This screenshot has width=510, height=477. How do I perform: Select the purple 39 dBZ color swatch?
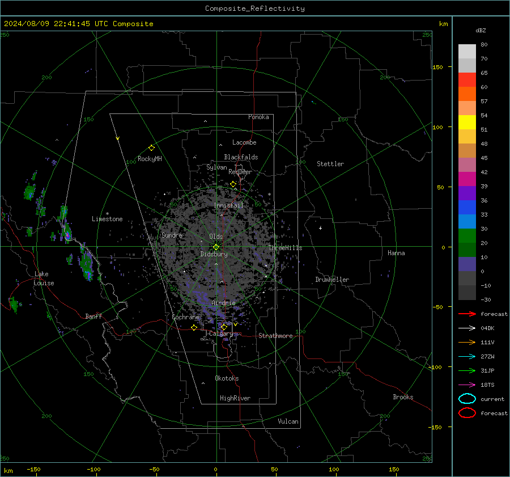click(x=467, y=193)
